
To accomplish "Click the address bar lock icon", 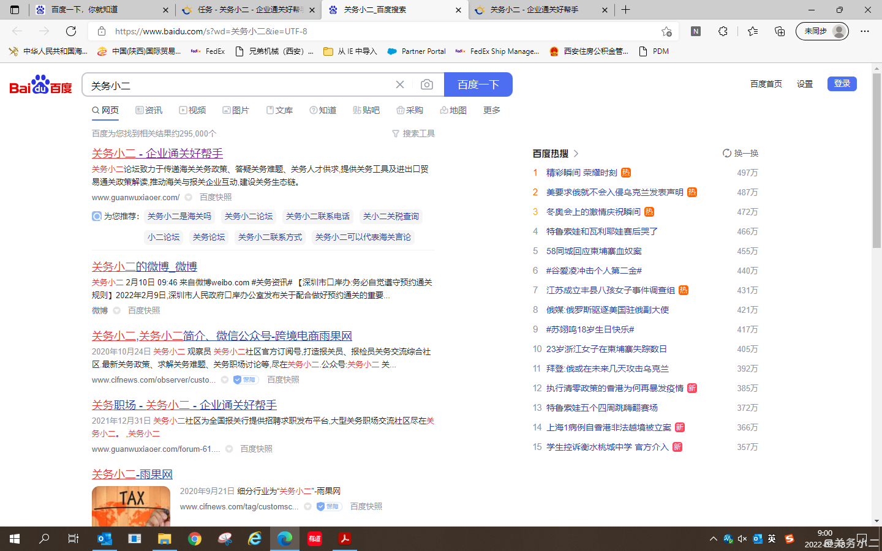I will coord(102,31).
